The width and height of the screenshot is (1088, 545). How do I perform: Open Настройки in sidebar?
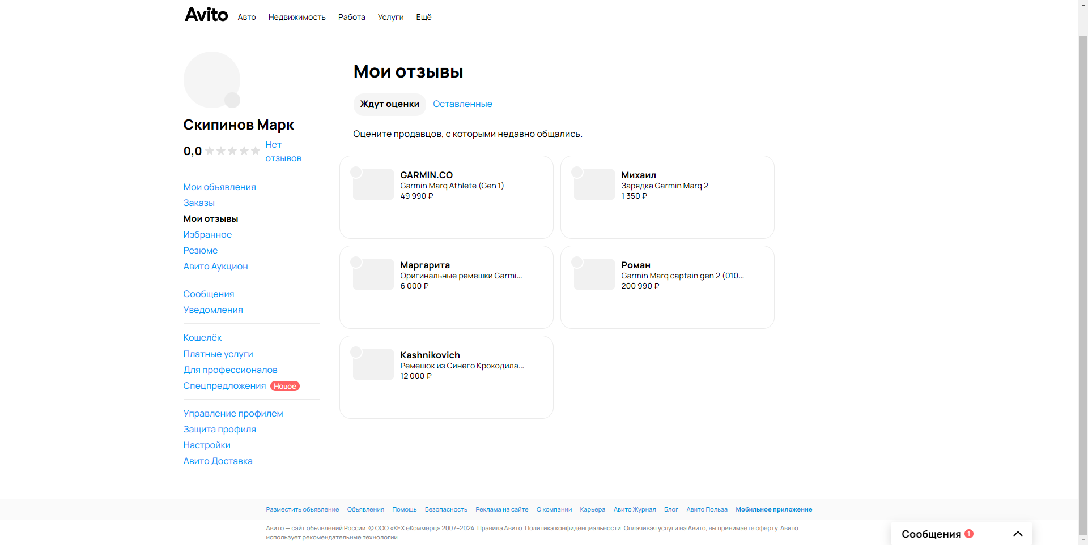coord(207,445)
